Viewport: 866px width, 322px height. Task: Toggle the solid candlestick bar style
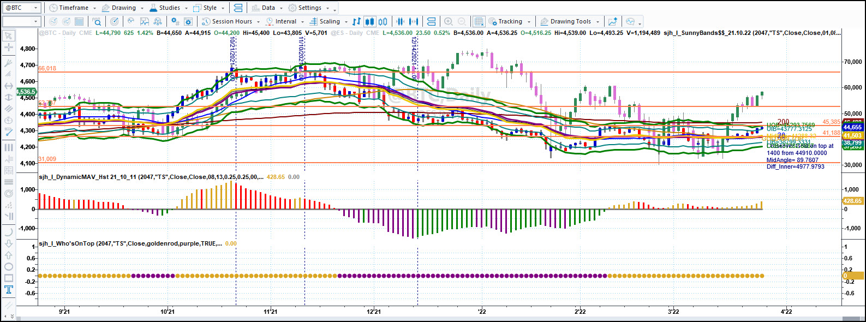(x=369, y=22)
